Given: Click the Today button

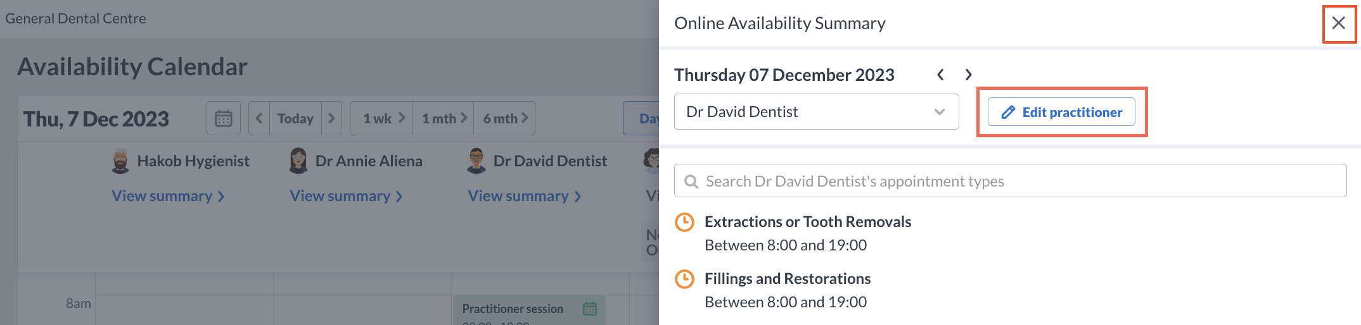Looking at the screenshot, I should [295, 118].
